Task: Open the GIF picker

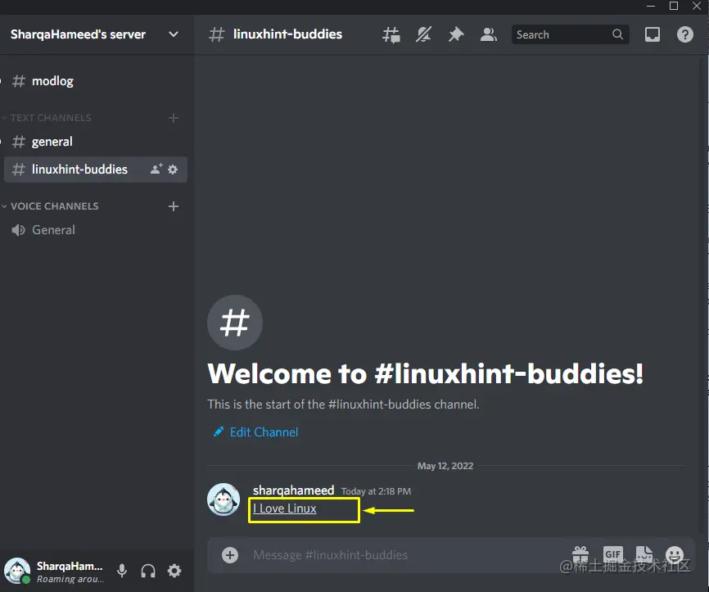Action: (612, 554)
